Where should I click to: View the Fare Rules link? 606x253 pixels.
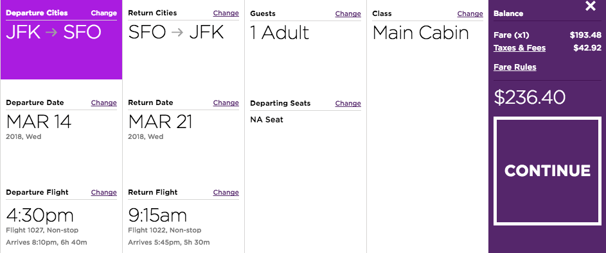(515, 67)
